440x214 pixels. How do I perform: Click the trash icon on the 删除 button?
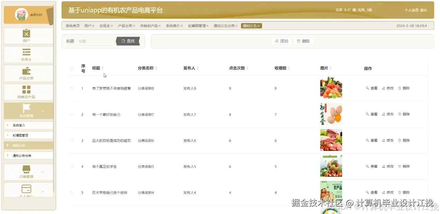pos(298,41)
